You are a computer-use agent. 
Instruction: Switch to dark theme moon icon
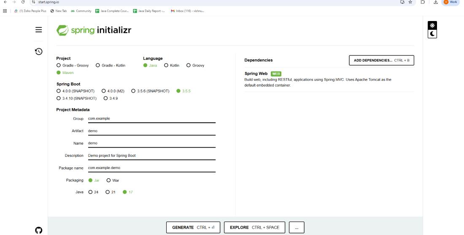[432, 34]
